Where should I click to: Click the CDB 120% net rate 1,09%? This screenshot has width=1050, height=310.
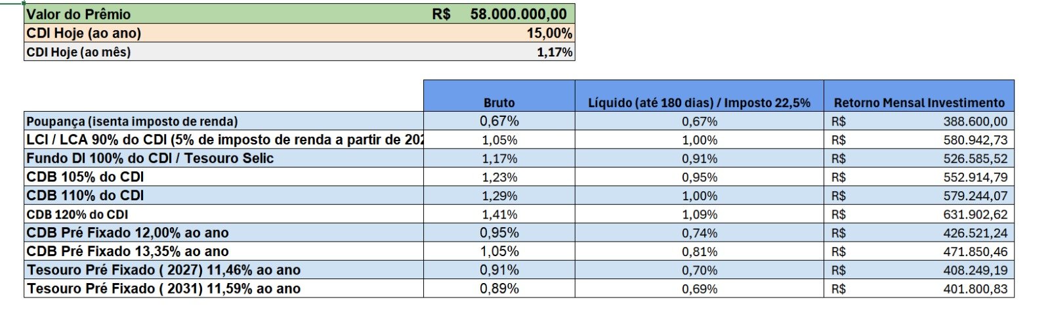pos(700,214)
